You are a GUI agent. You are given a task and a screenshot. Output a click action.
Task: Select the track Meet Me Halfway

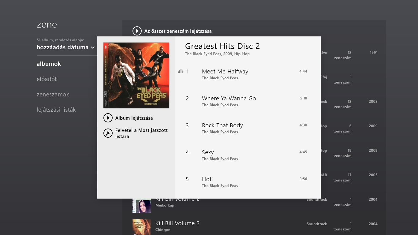(x=225, y=72)
